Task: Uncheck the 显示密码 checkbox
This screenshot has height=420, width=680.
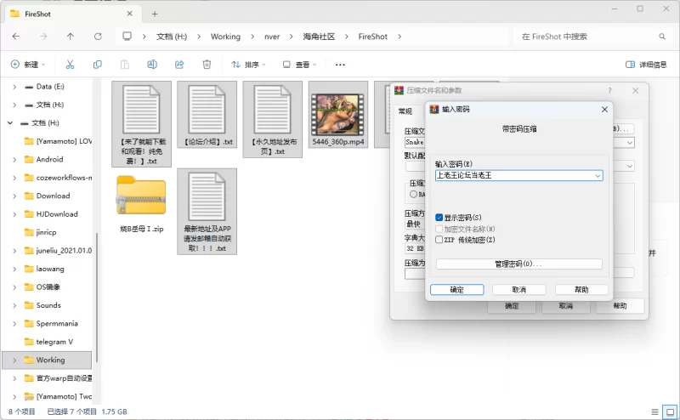Action: coord(439,218)
